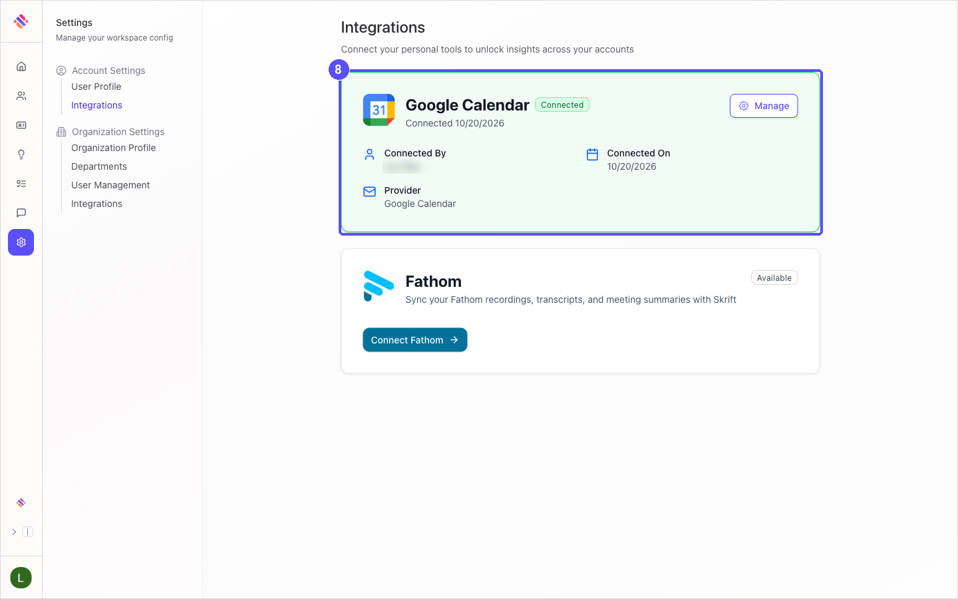Open the contact card icon in the sidebar

(21, 125)
